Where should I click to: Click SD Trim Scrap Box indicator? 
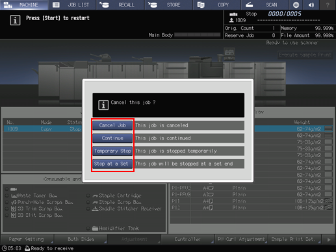[7, 208]
